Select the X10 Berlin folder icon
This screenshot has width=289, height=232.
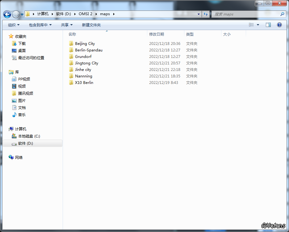point(71,82)
